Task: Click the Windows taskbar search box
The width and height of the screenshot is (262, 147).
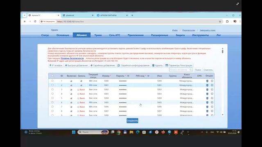Action: [x=93, y=132]
